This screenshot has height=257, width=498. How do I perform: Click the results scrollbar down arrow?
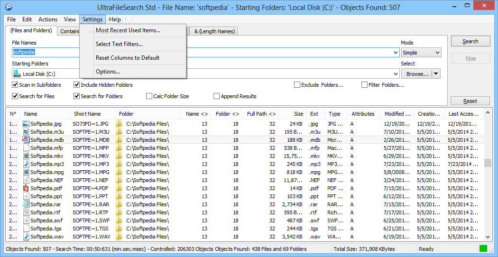488,237
